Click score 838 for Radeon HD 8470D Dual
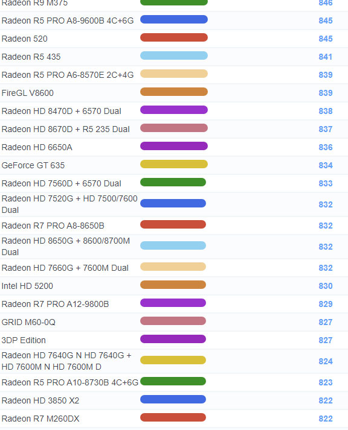Screen dimensions: 348x430 click(326, 111)
